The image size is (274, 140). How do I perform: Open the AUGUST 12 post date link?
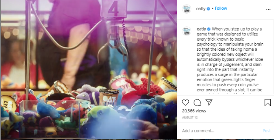coord(190,118)
